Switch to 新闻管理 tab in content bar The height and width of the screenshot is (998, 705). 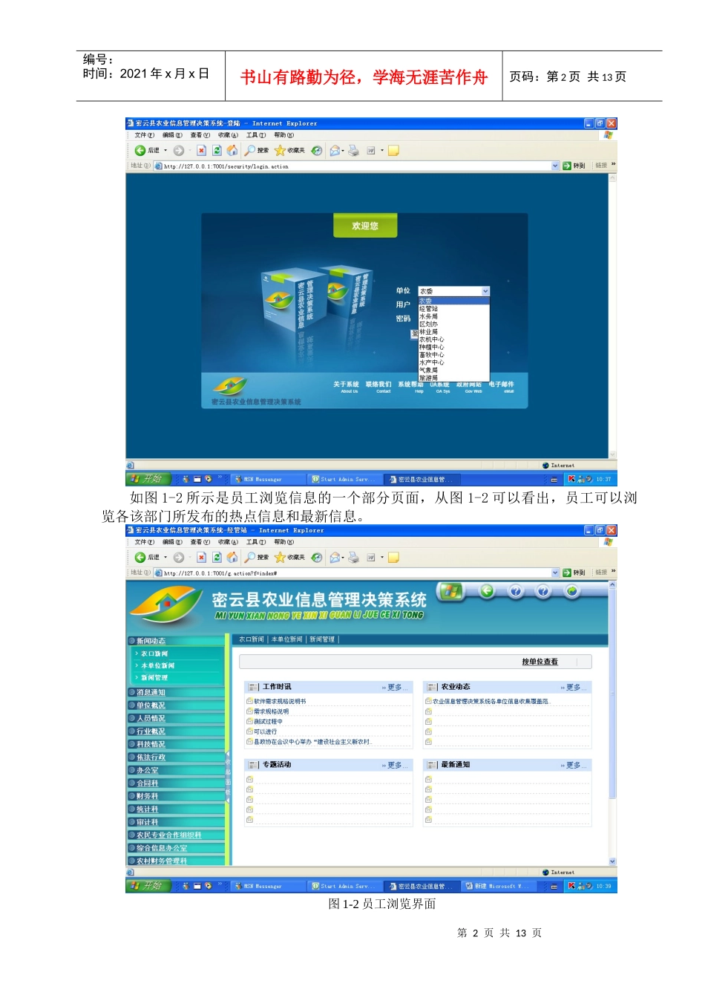click(322, 639)
